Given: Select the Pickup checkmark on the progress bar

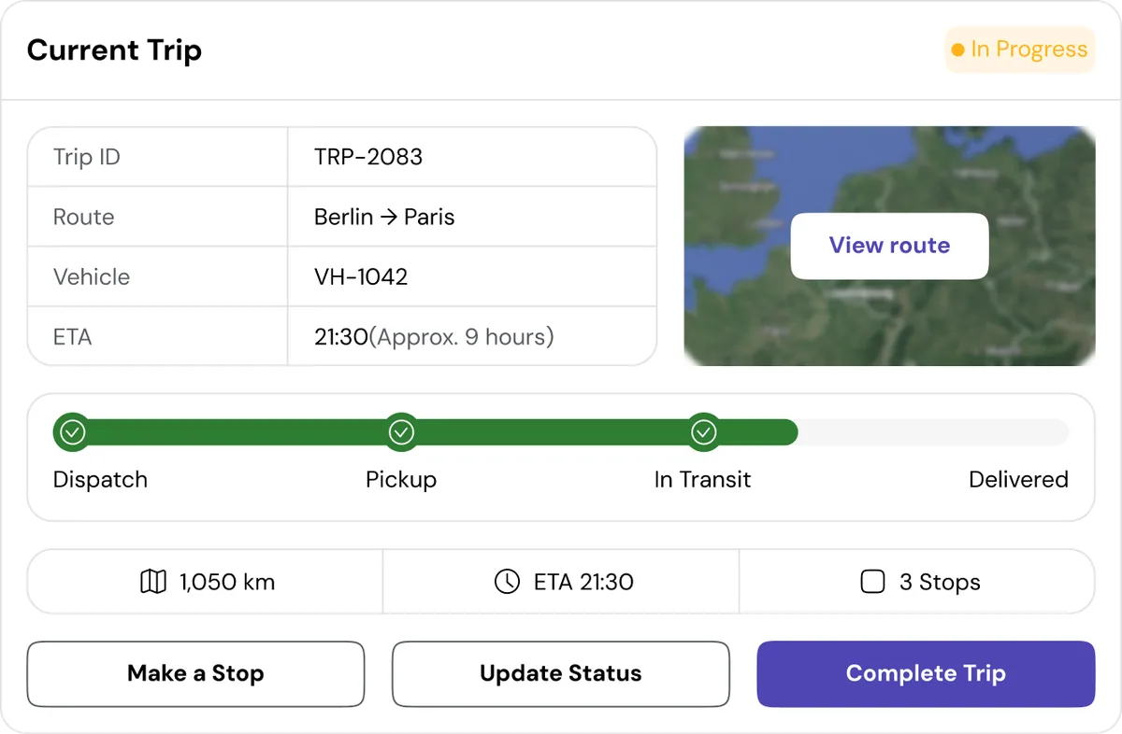Looking at the screenshot, I should (402, 432).
